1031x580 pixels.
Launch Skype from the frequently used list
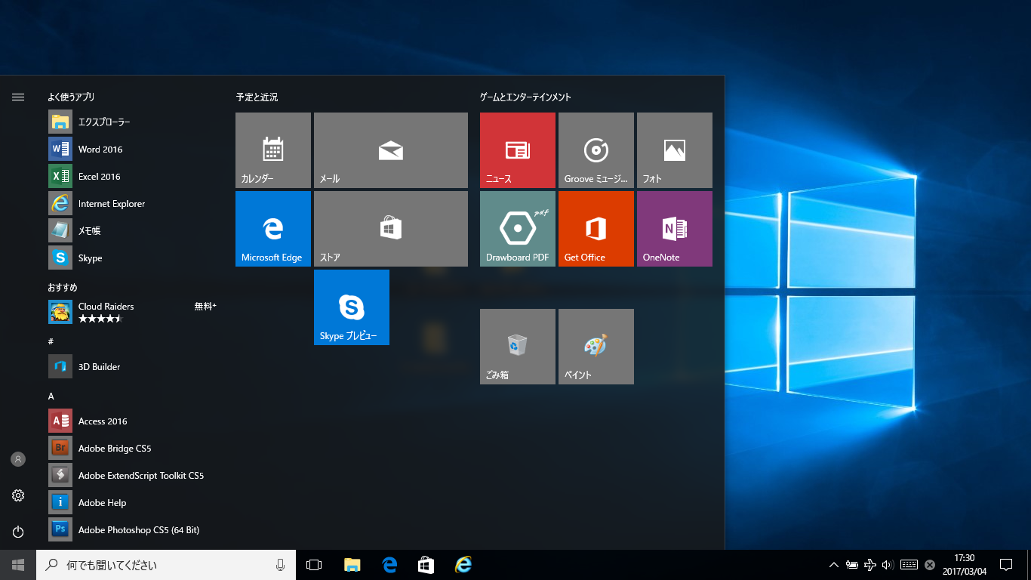(133, 258)
